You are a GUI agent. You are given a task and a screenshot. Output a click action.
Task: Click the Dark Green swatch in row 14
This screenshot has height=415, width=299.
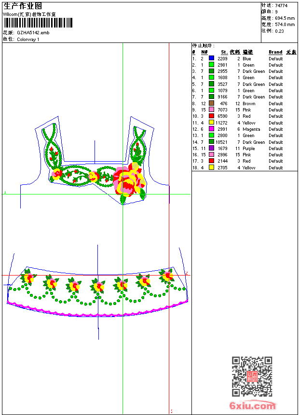[x=211, y=142]
